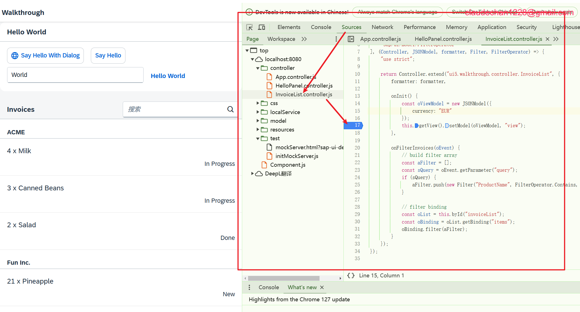The width and height of the screenshot is (580, 312).
Task: Click the pretty print braces icon
Action: tap(351, 275)
